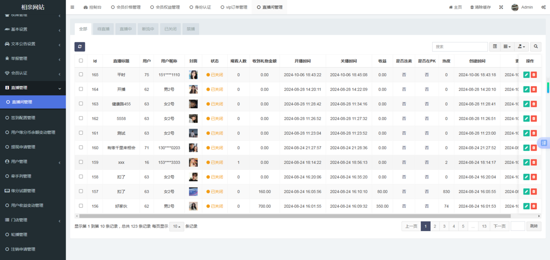Screen dimensions: 550x260
Task: Check the checkbox for row 162
Action: tap(81, 118)
